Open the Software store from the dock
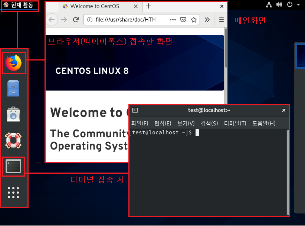305x226 pixels. coord(13,114)
